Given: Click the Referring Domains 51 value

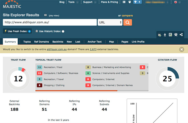Looking at the screenshot, I should (x=44, y=109).
